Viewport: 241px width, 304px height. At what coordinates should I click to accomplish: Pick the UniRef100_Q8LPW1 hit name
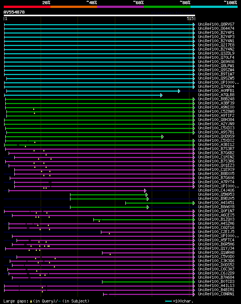(x=216, y=66)
